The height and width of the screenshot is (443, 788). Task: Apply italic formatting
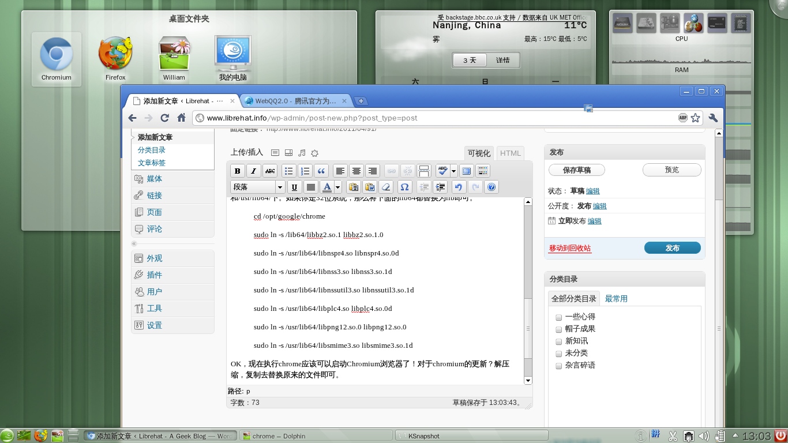253,171
